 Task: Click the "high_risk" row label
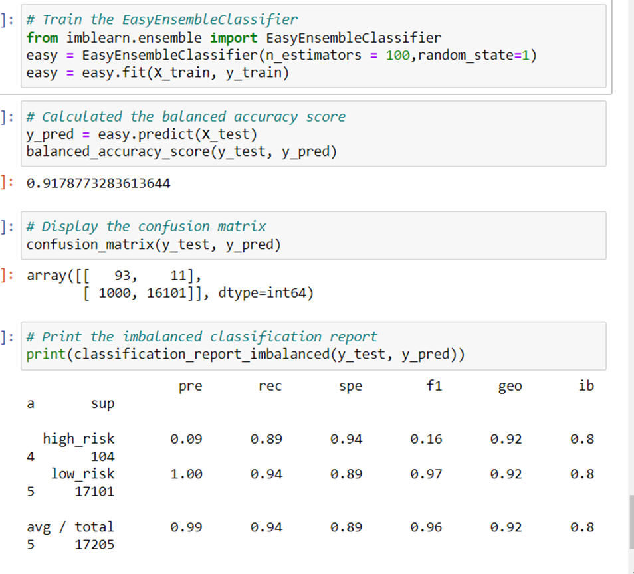pyautogui.click(x=79, y=439)
